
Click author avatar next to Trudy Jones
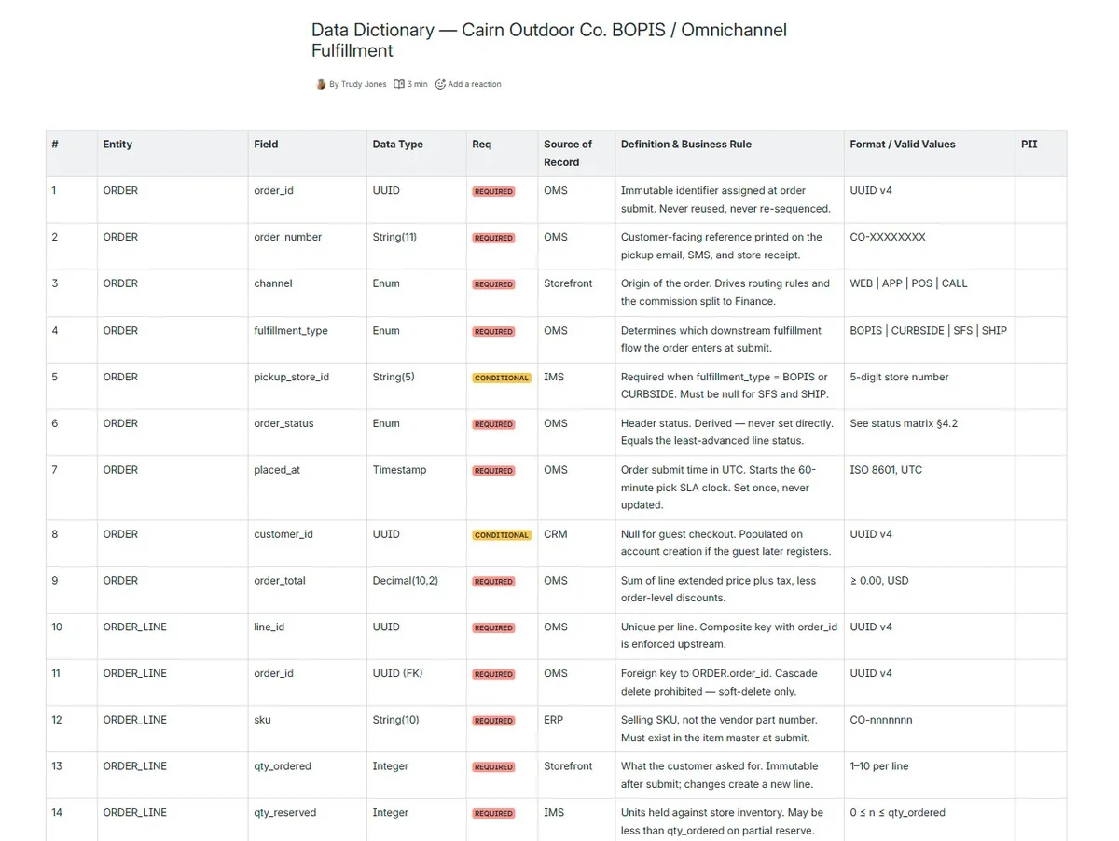[321, 84]
